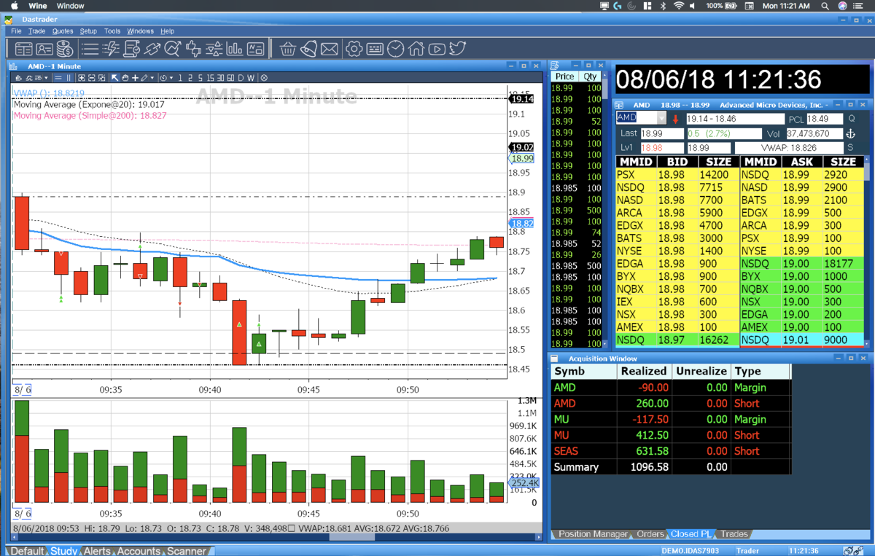
Task: Open the bar chart icon in toolbar
Action: tap(235, 49)
